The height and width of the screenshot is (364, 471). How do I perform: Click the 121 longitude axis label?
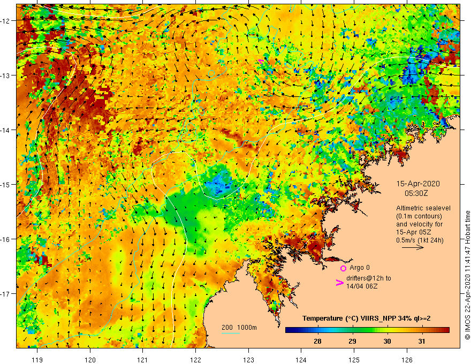pos(143,360)
